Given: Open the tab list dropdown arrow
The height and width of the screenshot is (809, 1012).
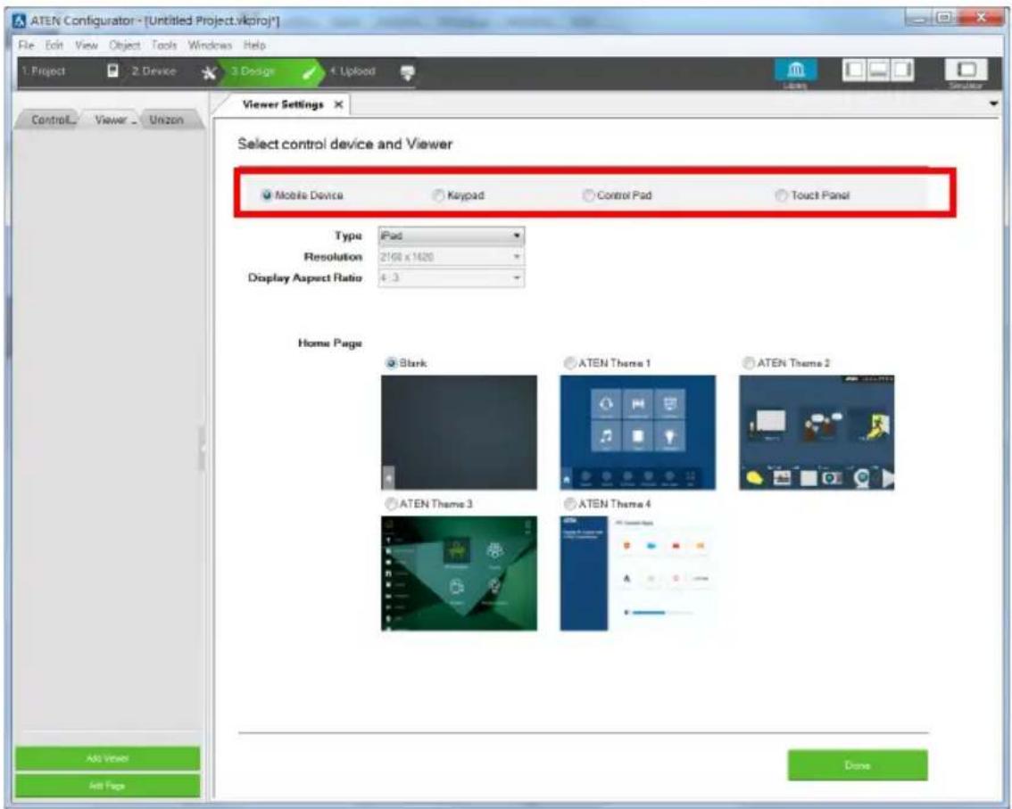Looking at the screenshot, I should (993, 103).
